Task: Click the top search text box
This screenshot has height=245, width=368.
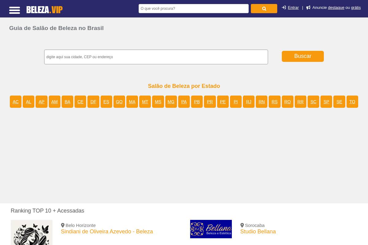Action: pyautogui.click(x=194, y=9)
